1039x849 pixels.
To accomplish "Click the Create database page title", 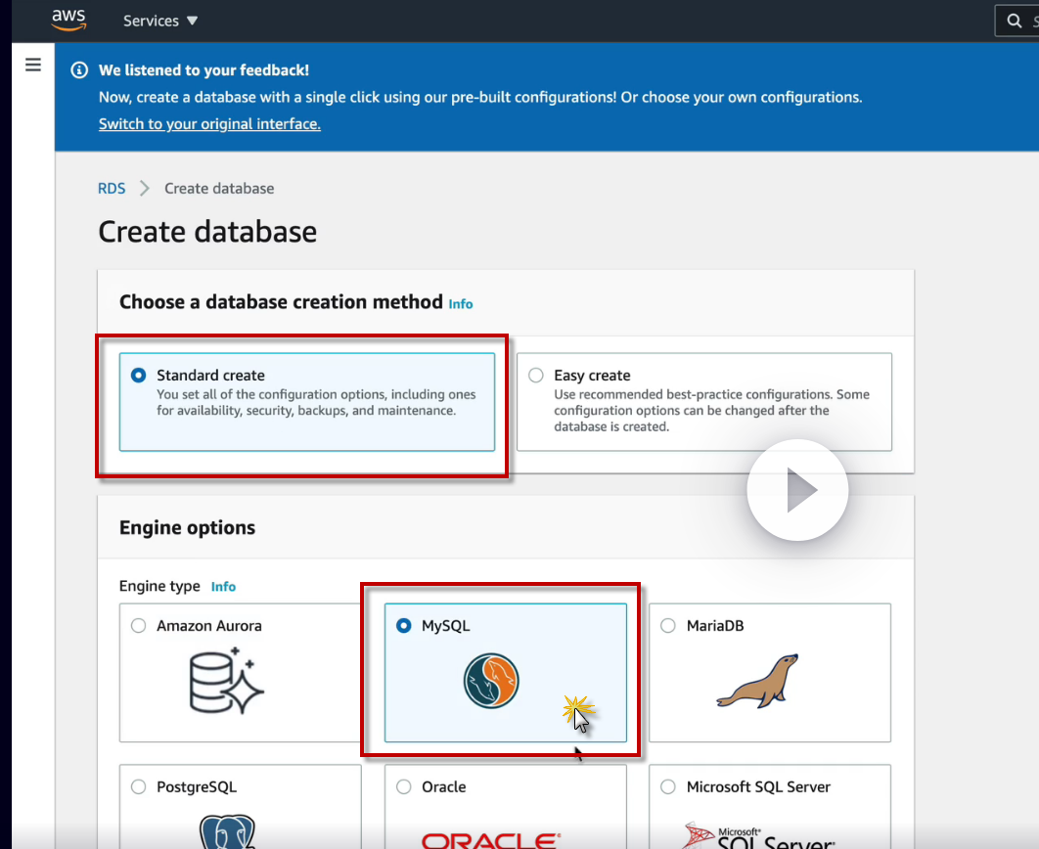I will coord(207,232).
